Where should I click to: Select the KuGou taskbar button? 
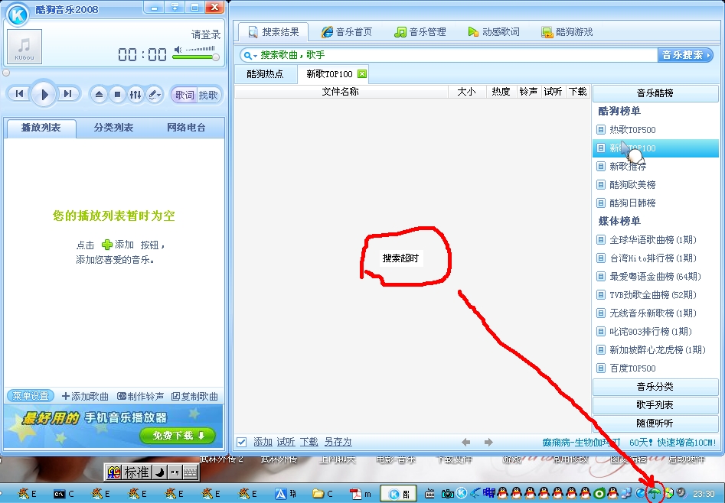point(399,494)
